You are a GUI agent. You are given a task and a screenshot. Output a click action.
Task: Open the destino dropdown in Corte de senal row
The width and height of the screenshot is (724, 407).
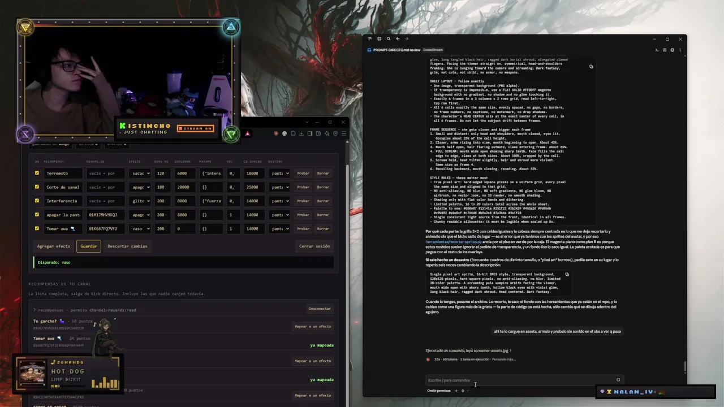click(279, 187)
